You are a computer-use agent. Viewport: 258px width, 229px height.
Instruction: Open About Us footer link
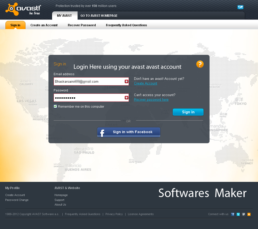[60, 205]
